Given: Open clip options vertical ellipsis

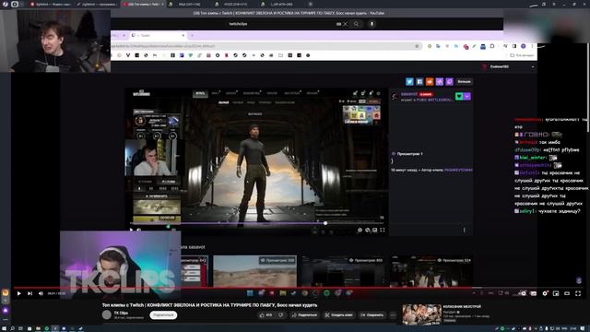Looking at the screenshot, I should [464, 230].
